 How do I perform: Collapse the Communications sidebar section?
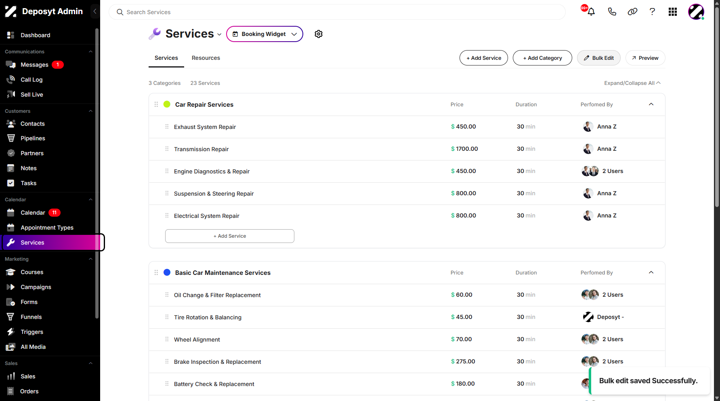(90, 52)
